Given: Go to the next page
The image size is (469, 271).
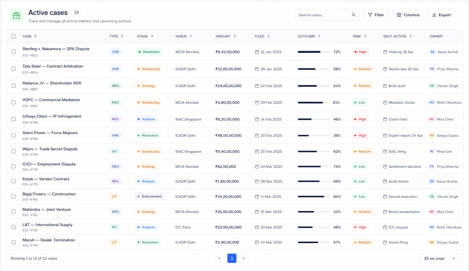Looking at the screenshot, I should click(x=244, y=258).
